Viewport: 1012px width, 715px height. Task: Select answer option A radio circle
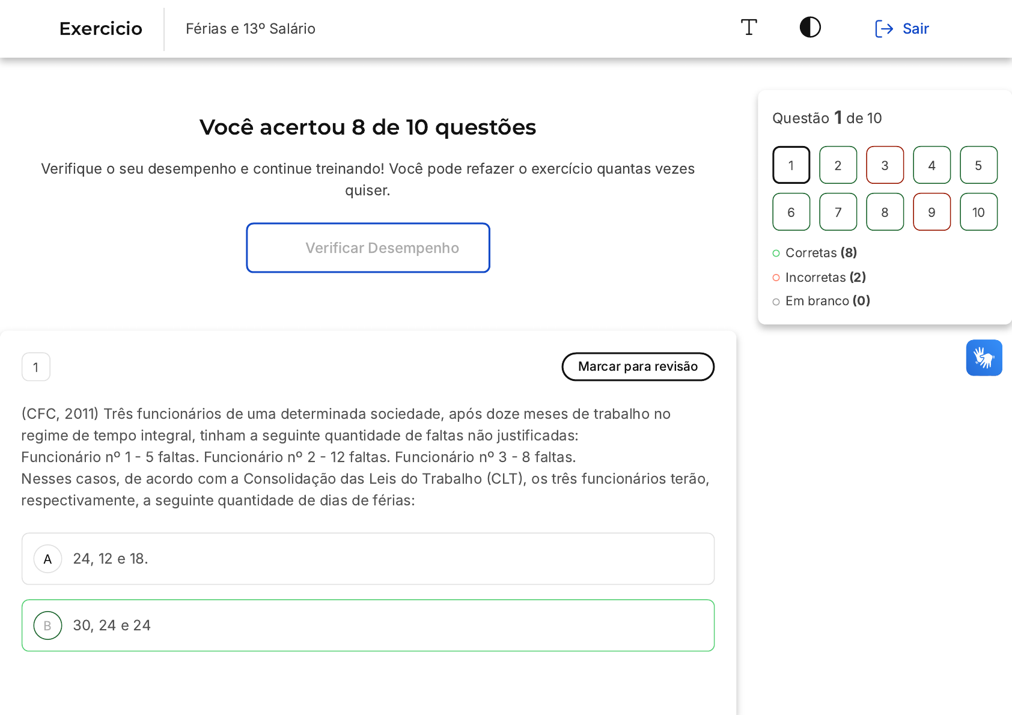(x=48, y=559)
